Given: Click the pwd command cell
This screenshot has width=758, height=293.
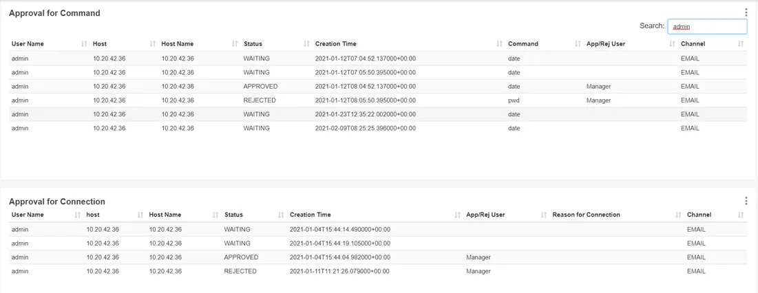Looking at the screenshot, I should coord(514,100).
